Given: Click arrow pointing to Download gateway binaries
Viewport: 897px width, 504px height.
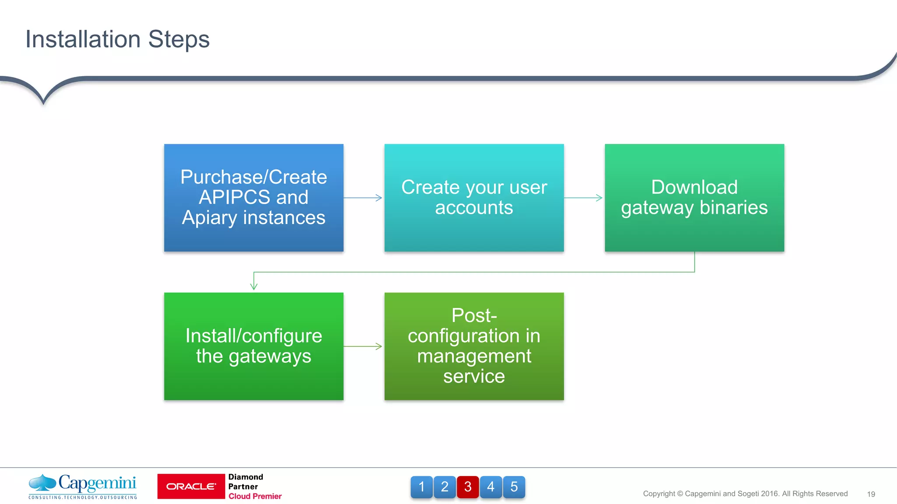Looking at the screenshot, I should 584,198.
